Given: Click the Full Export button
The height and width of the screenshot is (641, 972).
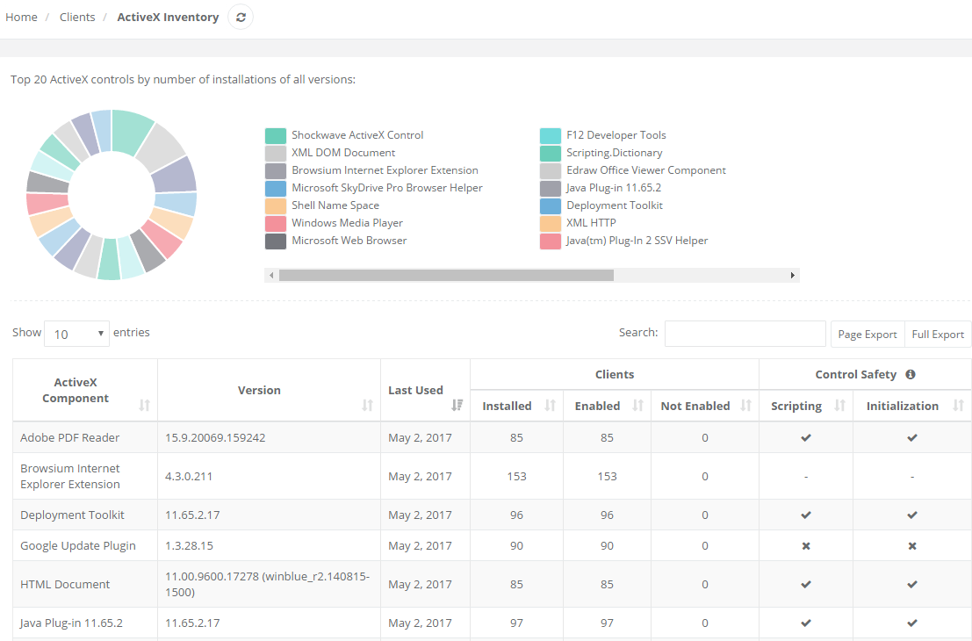Looking at the screenshot, I should pyautogui.click(x=938, y=334).
